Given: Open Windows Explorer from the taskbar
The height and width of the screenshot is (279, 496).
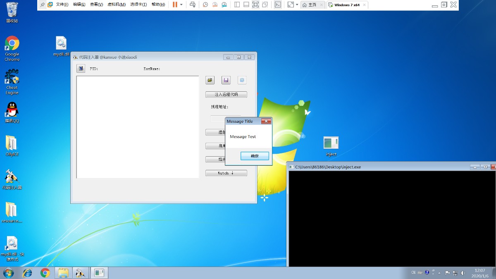Looking at the screenshot, I should (x=63, y=273).
